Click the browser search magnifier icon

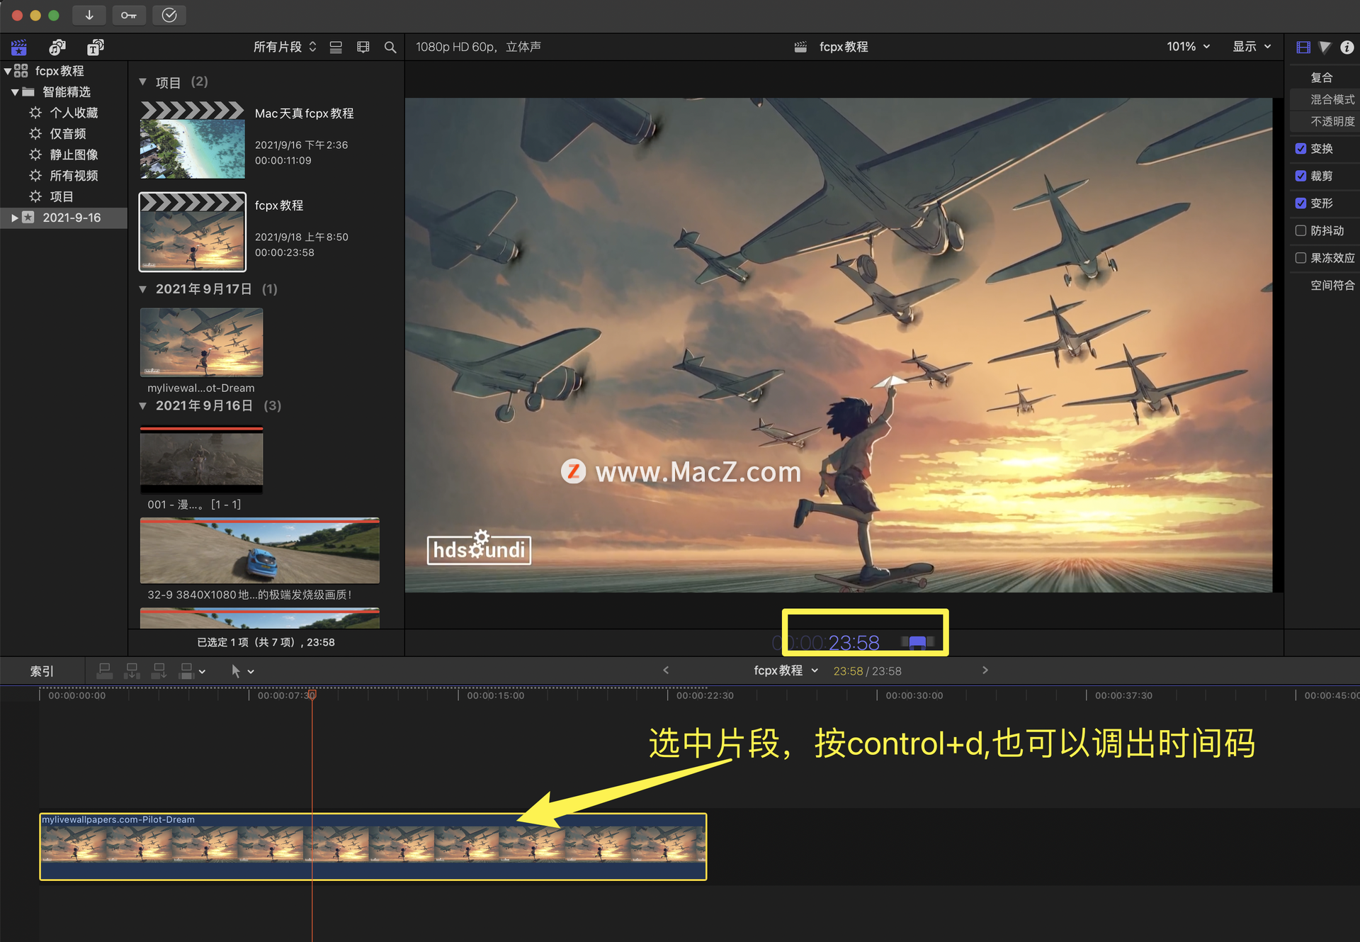click(390, 47)
